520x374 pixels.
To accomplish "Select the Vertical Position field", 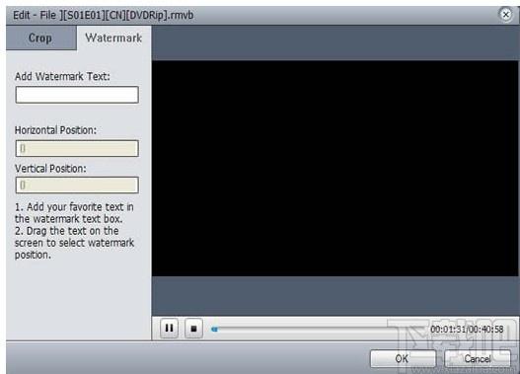I will pos(77,185).
